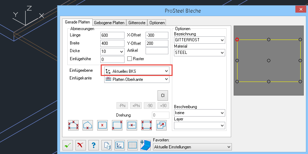
Task: Click the rectangle on center line icon
Action: [x=132, y=125]
